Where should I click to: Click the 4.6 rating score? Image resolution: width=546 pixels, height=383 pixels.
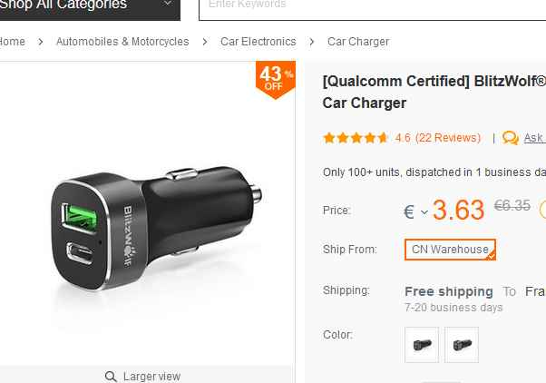tap(403, 138)
